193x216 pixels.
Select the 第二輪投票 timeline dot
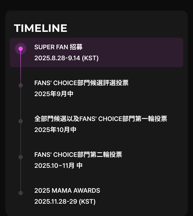[x=21, y=157]
